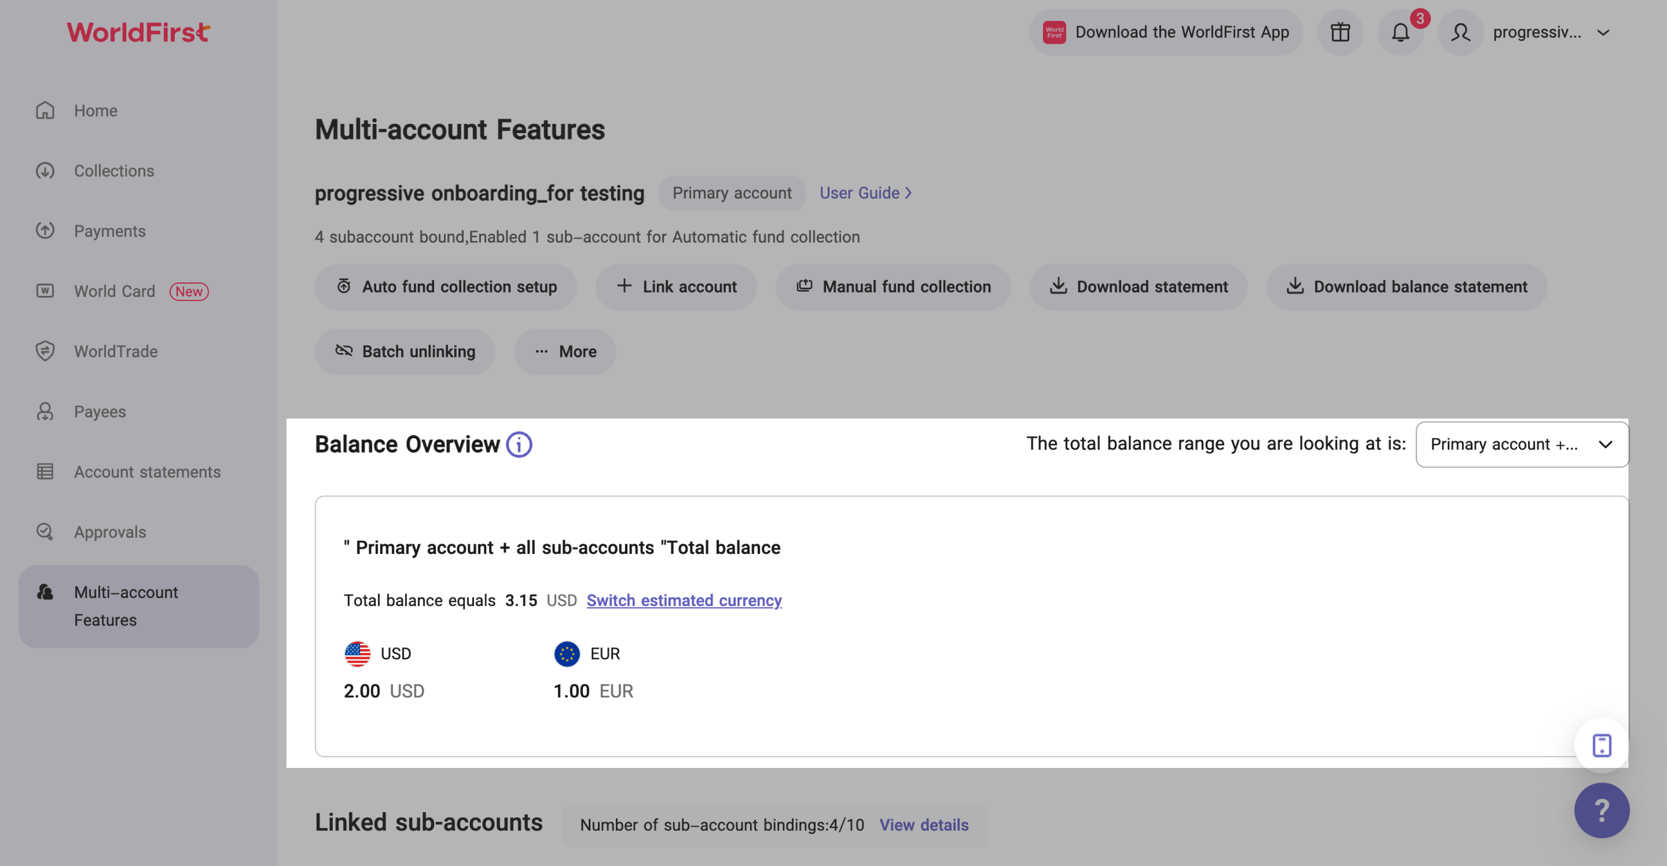The image size is (1667, 866).
Task: Go to Collections in the sidebar
Action: 114,171
